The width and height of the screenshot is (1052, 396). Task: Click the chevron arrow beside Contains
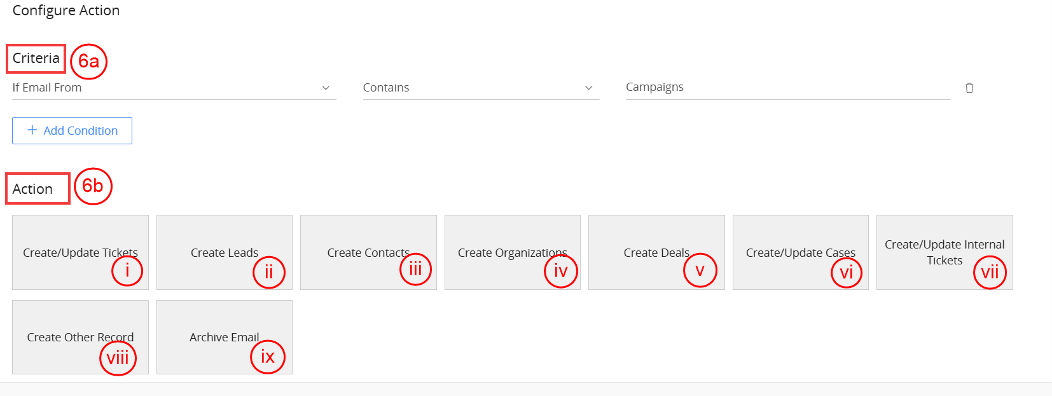click(589, 88)
